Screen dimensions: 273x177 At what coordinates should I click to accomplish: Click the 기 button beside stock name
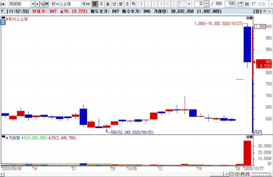(x=83, y=4)
